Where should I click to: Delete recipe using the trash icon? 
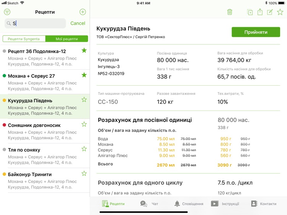click(x=230, y=12)
